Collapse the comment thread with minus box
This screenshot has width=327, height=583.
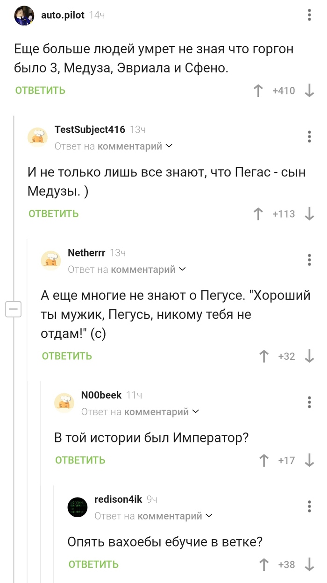pos(13,309)
